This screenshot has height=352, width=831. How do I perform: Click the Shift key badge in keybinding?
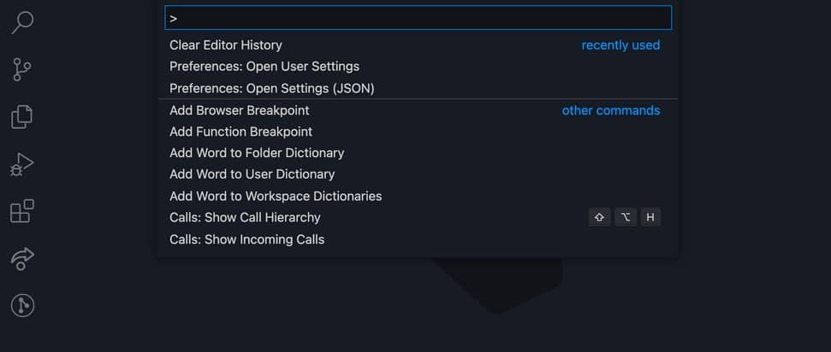(599, 218)
